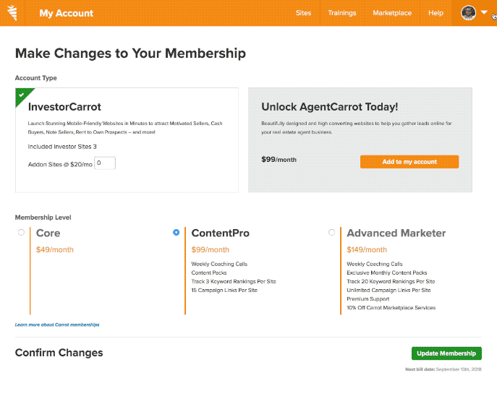This screenshot has width=497, height=404.
Task: Select the Advanced Marketer radio button
Action: [x=331, y=233]
